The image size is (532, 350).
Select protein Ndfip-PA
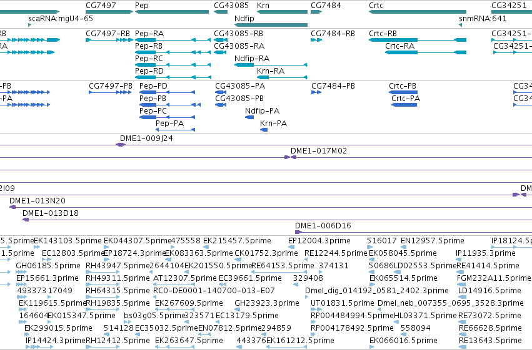click(x=263, y=111)
